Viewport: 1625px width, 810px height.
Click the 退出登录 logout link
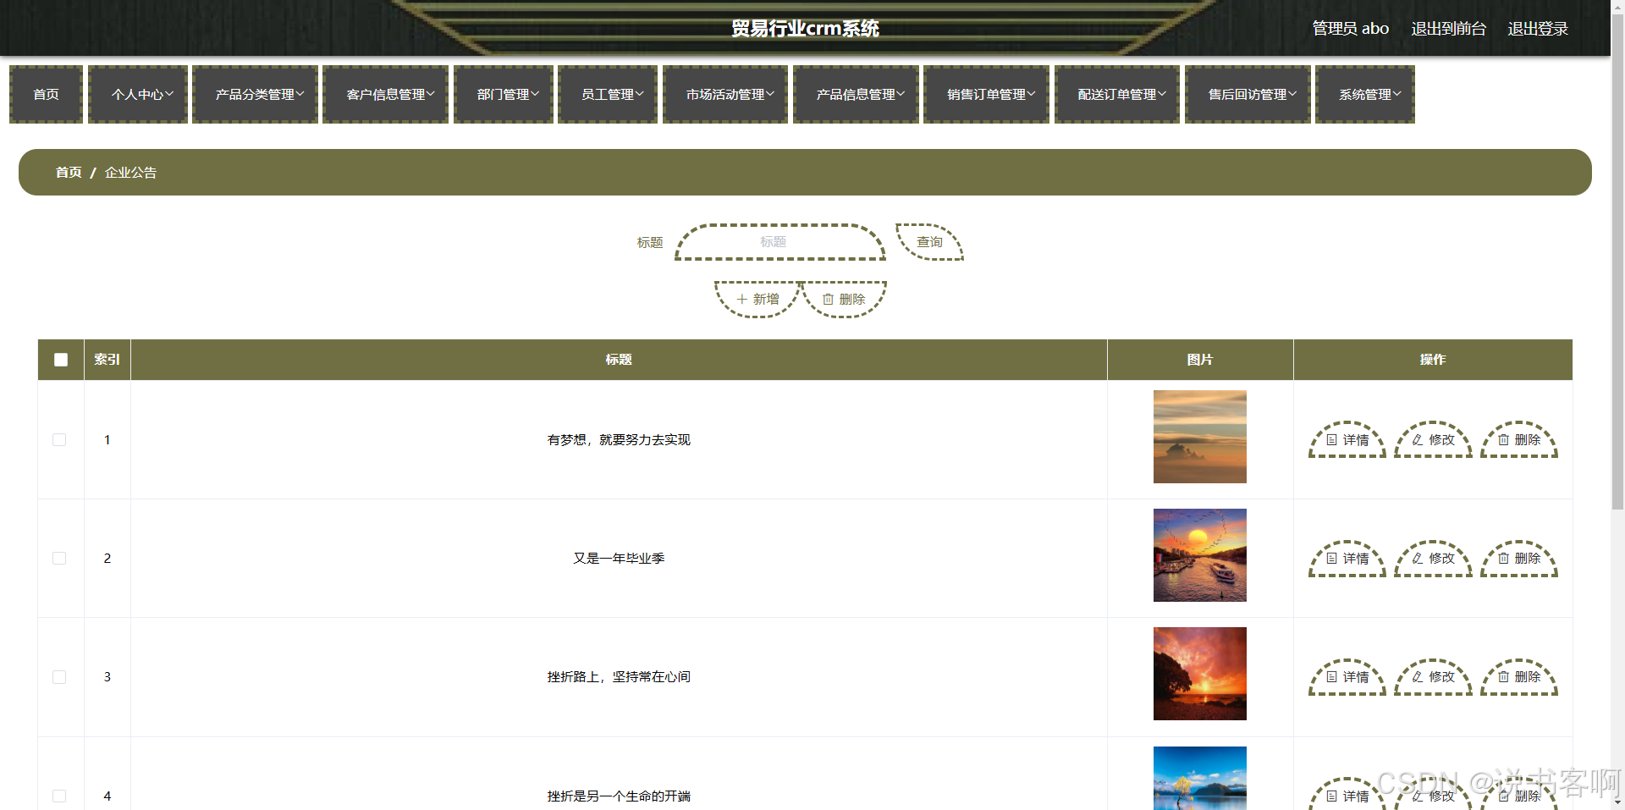(1537, 28)
